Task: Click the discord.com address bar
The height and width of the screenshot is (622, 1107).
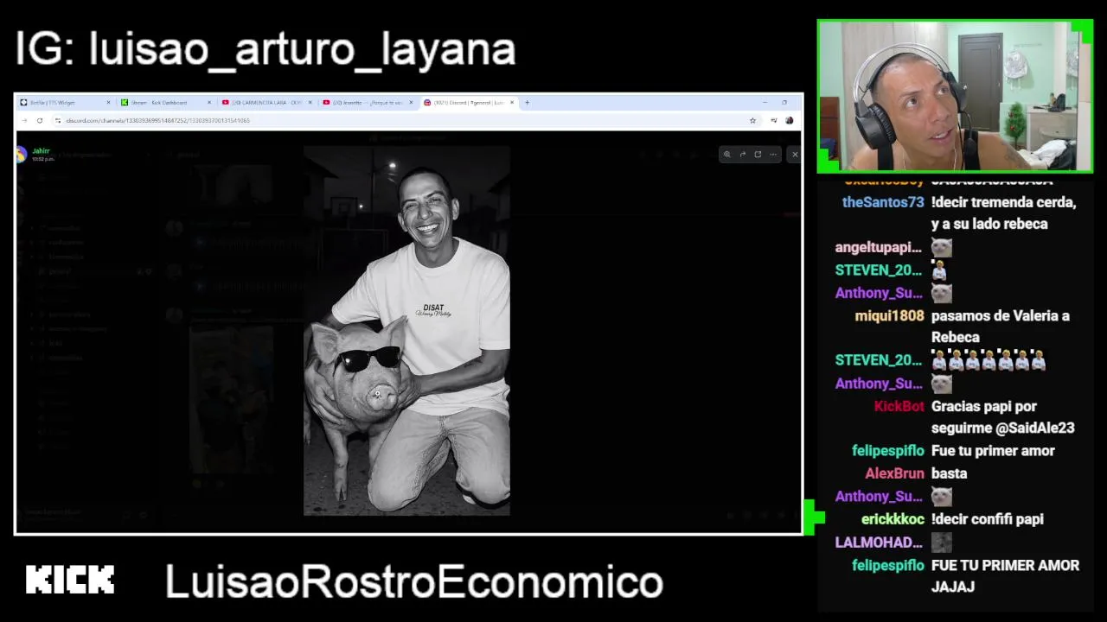Action: point(406,120)
